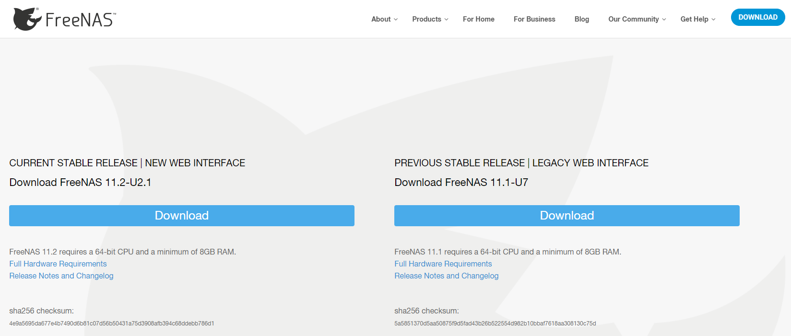Click the sha256 checksum string for 11.1-U7

coord(495,324)
